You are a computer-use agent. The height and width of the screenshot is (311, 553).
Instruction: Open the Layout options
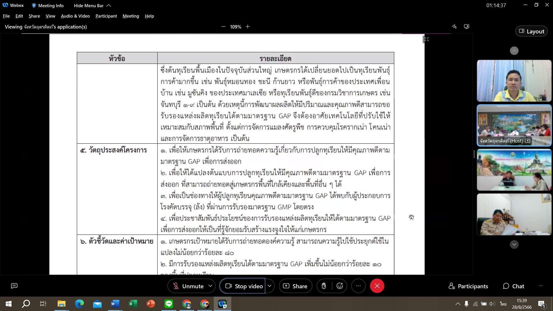coord(531,31)
